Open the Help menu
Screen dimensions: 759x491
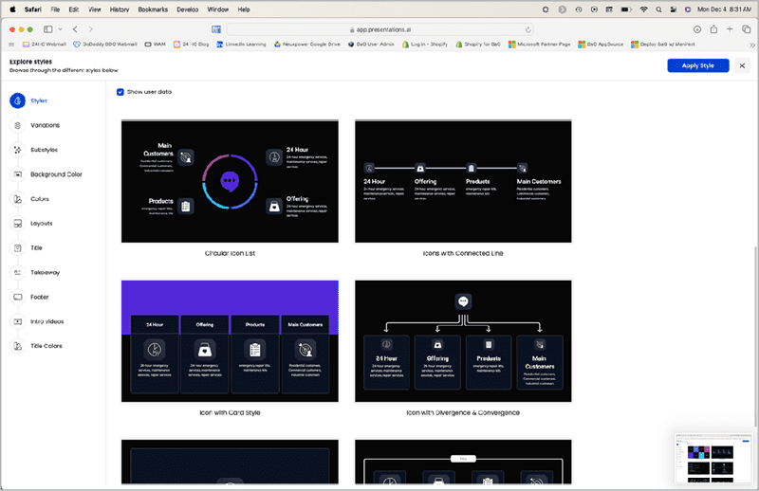(244, 9)
